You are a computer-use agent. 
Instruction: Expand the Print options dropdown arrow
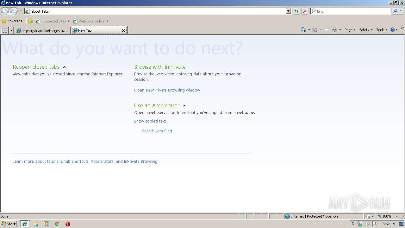click(340, 30)
